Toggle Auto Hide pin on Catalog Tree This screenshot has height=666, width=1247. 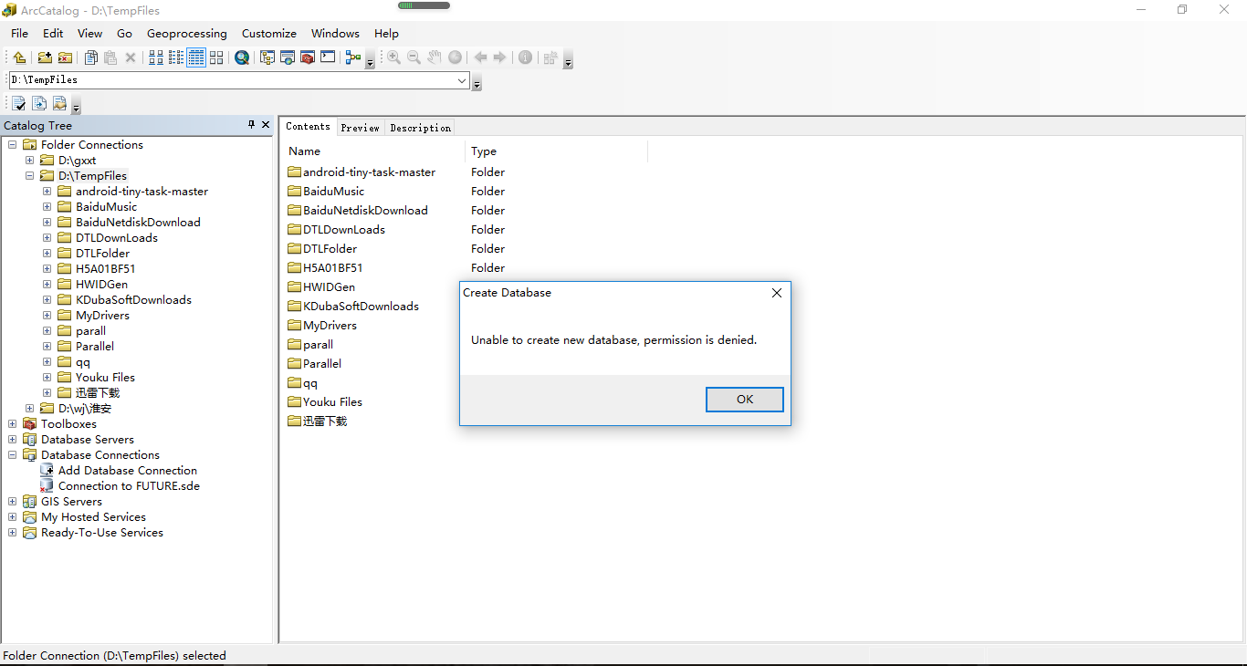click(251, 125)
